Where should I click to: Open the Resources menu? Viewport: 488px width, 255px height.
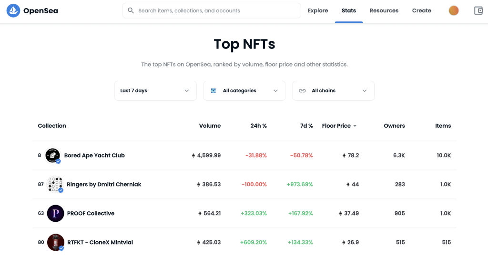coord(384,10)
